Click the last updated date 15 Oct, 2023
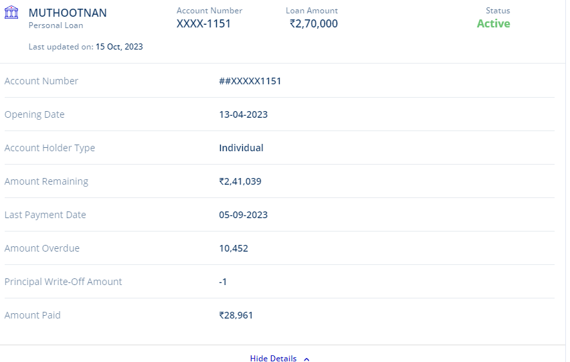 (x=119, y=47)
